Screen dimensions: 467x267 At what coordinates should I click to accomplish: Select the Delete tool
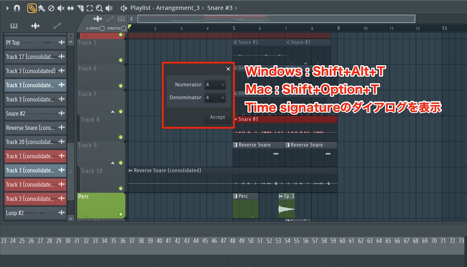(51, 8)
